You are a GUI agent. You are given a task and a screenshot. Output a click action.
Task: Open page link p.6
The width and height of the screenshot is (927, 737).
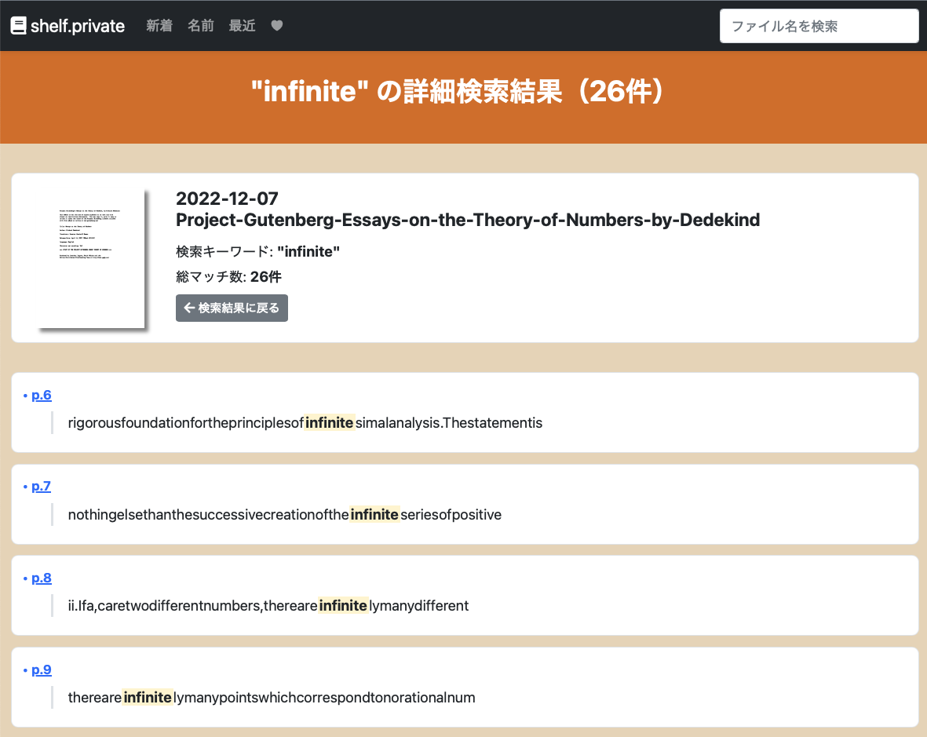(x=42, y=395)
